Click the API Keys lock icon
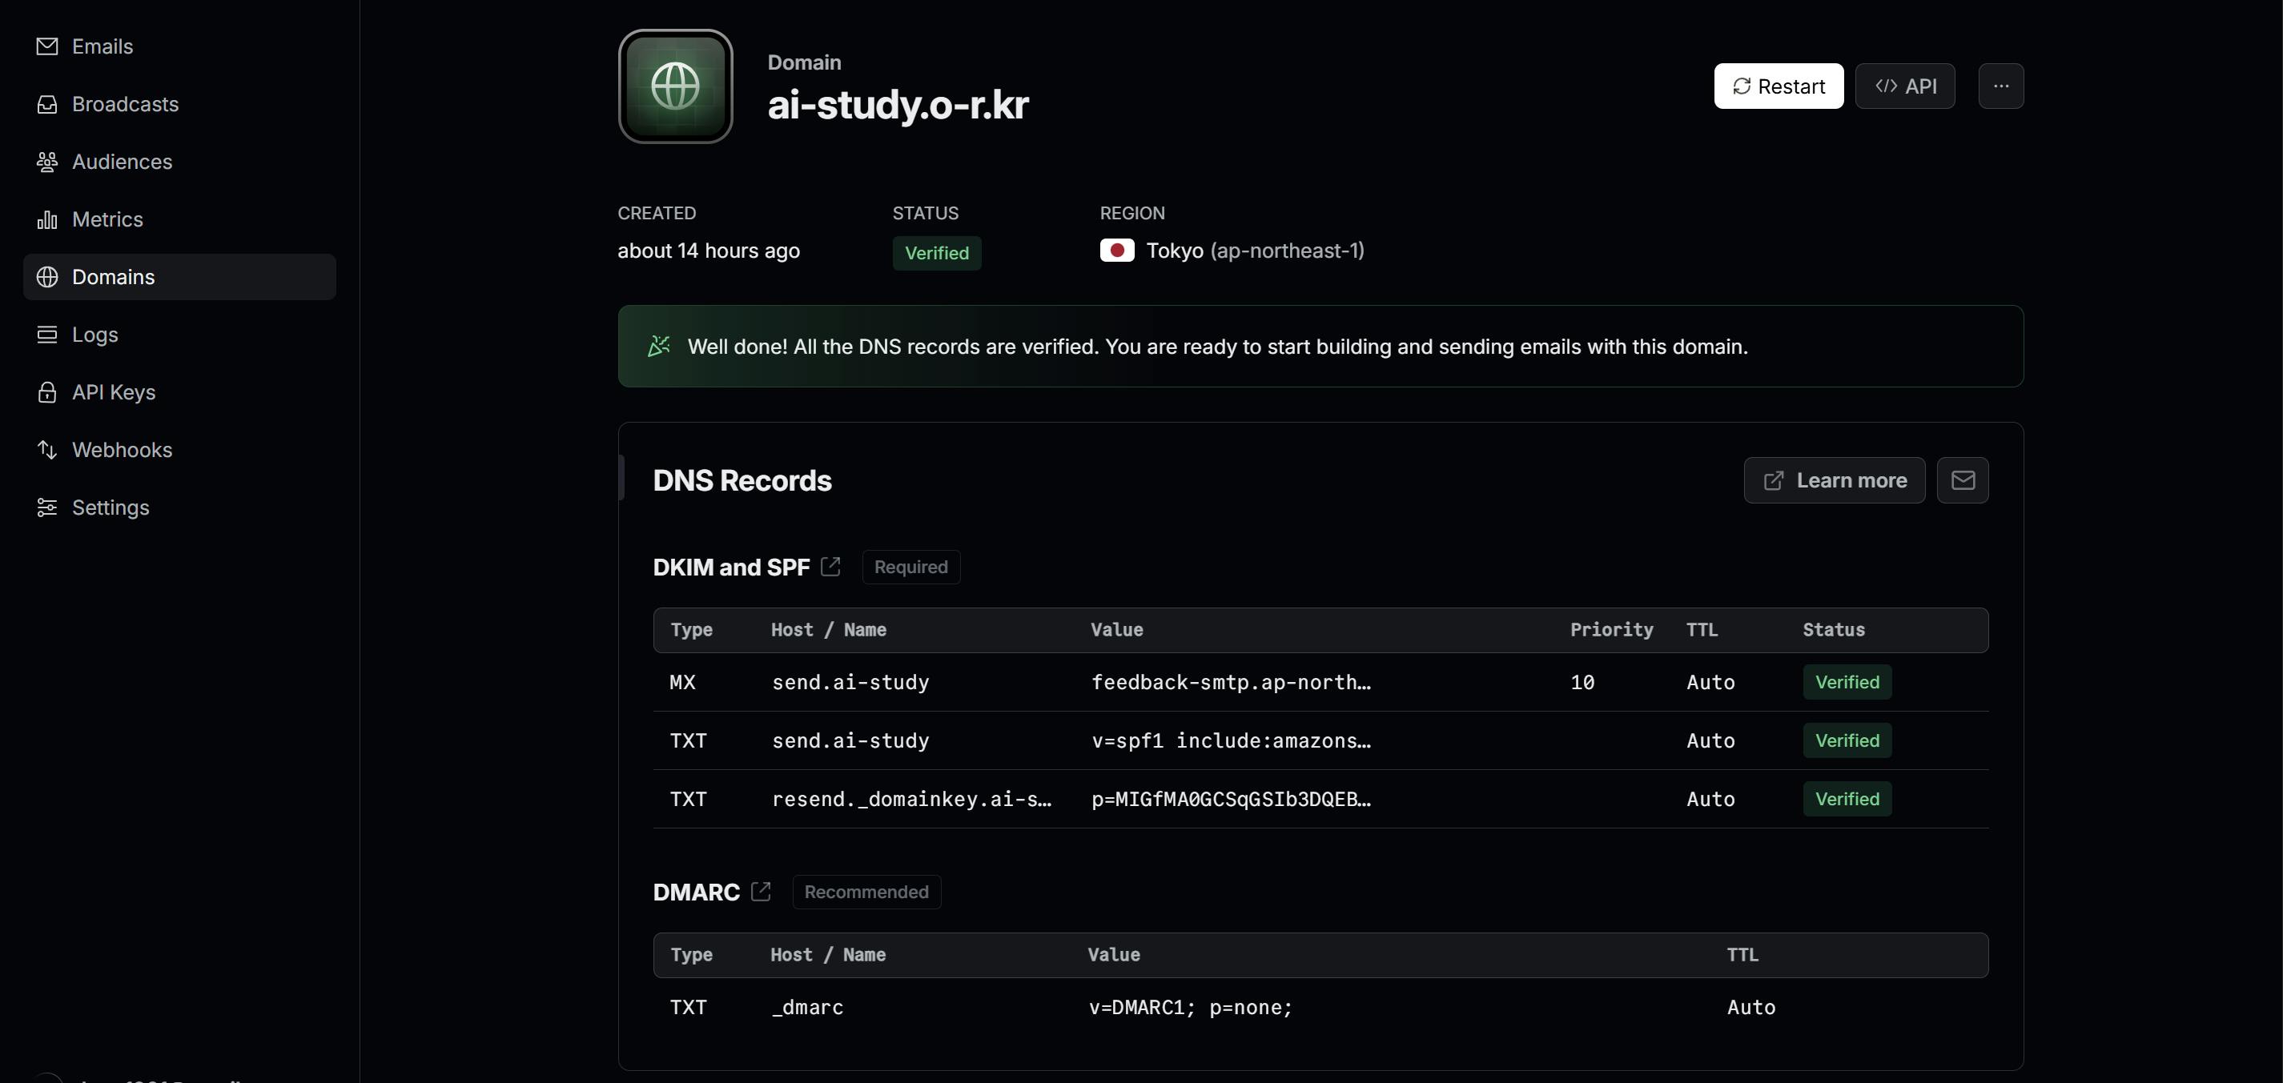This screenshot has width=2283, height=1083. [x=47, y=392]
